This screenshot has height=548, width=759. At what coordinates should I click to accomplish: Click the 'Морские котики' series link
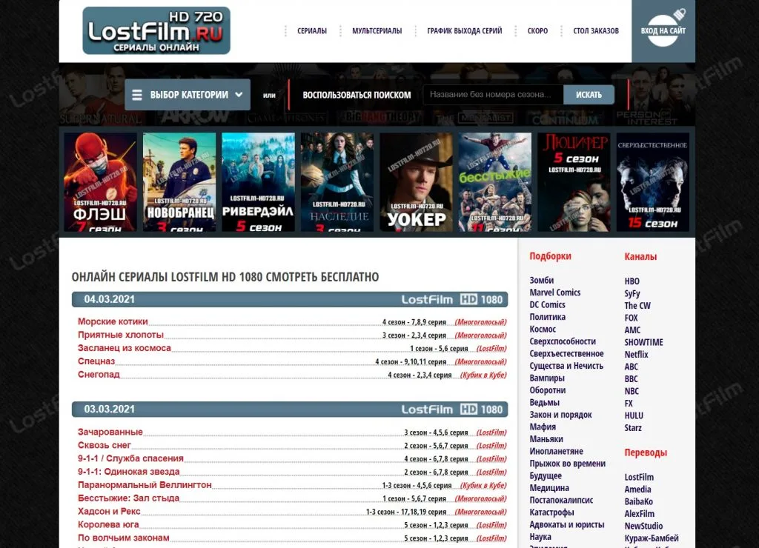pyautogui.click(x=113, y=321)
